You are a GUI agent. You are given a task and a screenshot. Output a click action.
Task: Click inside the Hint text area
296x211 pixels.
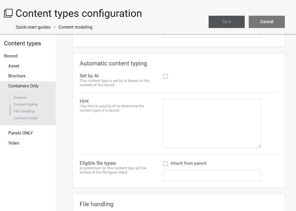[211, 123]
